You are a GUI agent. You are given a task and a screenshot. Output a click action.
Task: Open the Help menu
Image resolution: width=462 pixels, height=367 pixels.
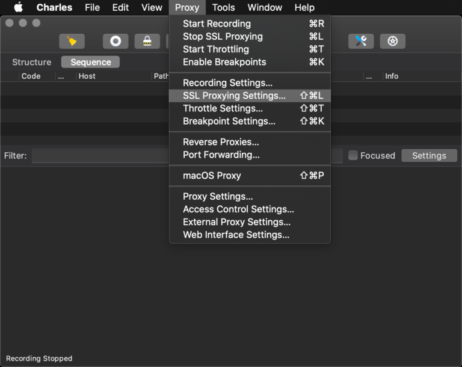click(x=304, y=7)
